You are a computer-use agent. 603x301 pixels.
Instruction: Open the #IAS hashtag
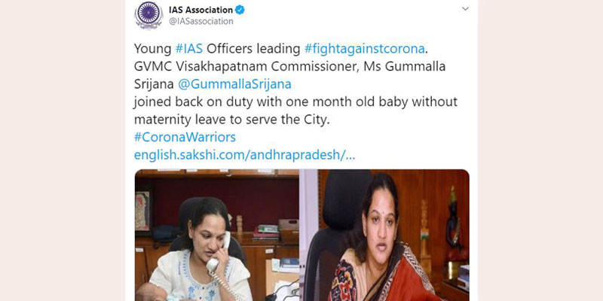tap(189, 49)
